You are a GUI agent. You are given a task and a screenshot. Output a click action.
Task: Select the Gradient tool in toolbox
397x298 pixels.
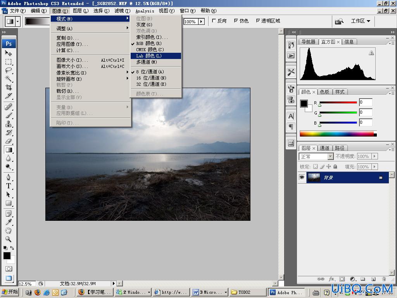9,150
